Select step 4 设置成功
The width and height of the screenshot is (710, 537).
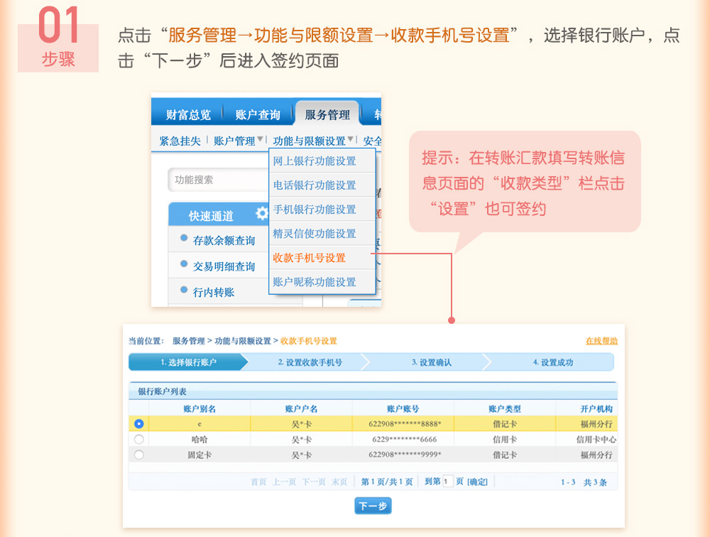[552, 362]
